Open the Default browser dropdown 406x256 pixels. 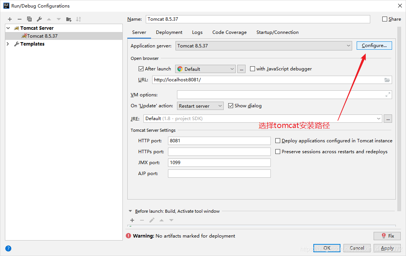point(205,69)
